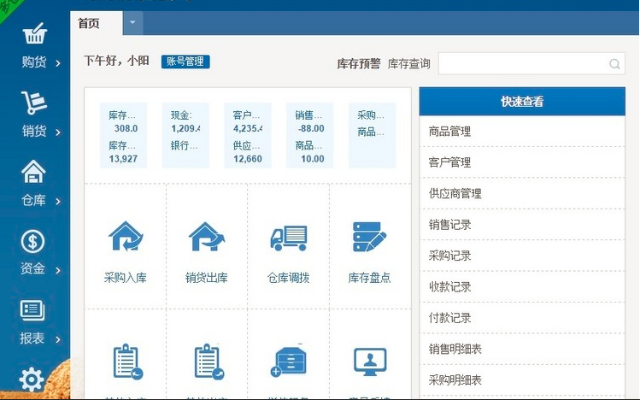
Task: Open the 购货 purchasing basket icon
Action: pos(33,35)
